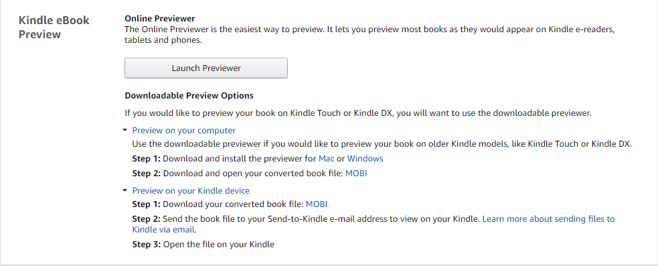This screenshot has height=266, width=658.
Task: Click the Online Previewer heading
Action: (160, 19)
